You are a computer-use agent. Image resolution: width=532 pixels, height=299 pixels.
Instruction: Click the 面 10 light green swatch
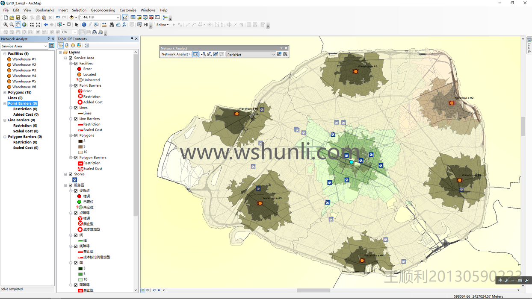[80, 279]
